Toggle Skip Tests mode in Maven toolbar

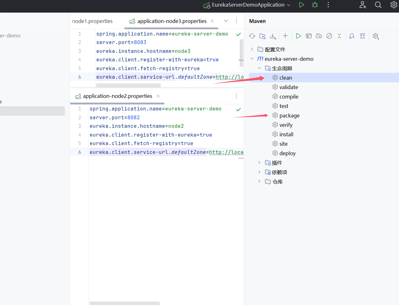click(329, 36)
